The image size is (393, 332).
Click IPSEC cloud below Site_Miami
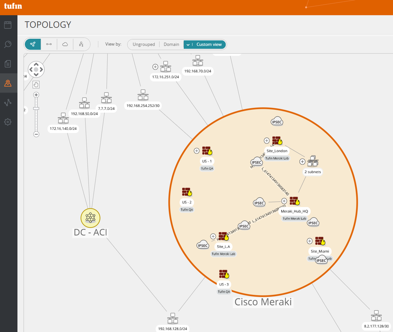point(321,260)
